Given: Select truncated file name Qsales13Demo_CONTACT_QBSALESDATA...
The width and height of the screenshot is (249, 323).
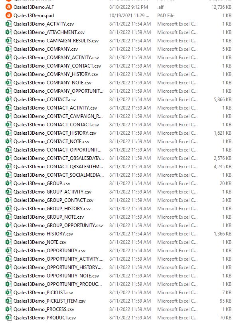Looking at the screenshot, I should [x=59, y=158].
